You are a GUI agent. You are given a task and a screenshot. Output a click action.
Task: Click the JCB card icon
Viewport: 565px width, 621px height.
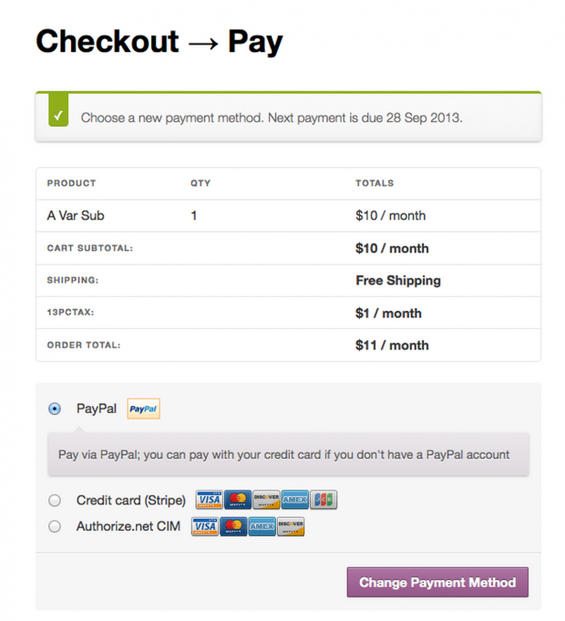tap(324, 500)
